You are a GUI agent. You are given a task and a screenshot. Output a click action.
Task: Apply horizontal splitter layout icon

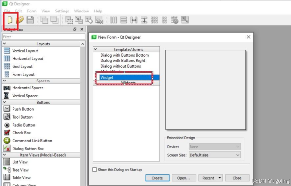(134, 20)
